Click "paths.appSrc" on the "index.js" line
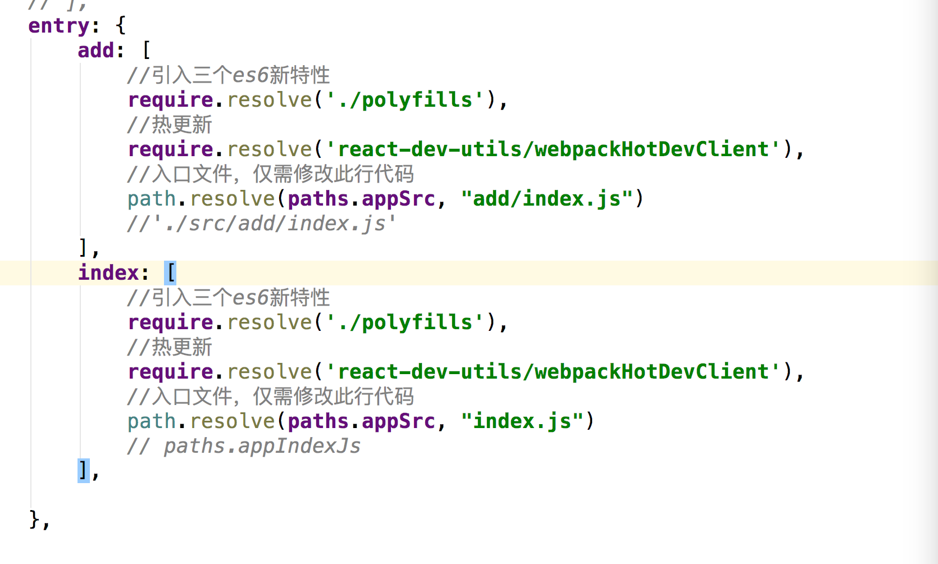The width and height of the screenshot is (938, 564). 362,421
